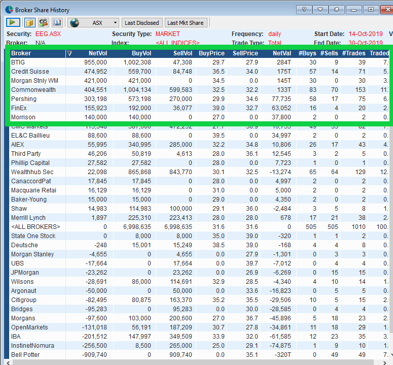This screenshot has width=393, height=365.
Task: Run the query with the green play button
Action: tap(13, 22)
